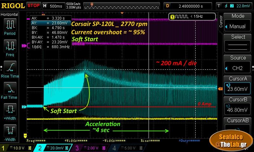Click the RIGOL logo
Image resolution: width=254 pixels, height=152 pixels.
coord(13,5)
